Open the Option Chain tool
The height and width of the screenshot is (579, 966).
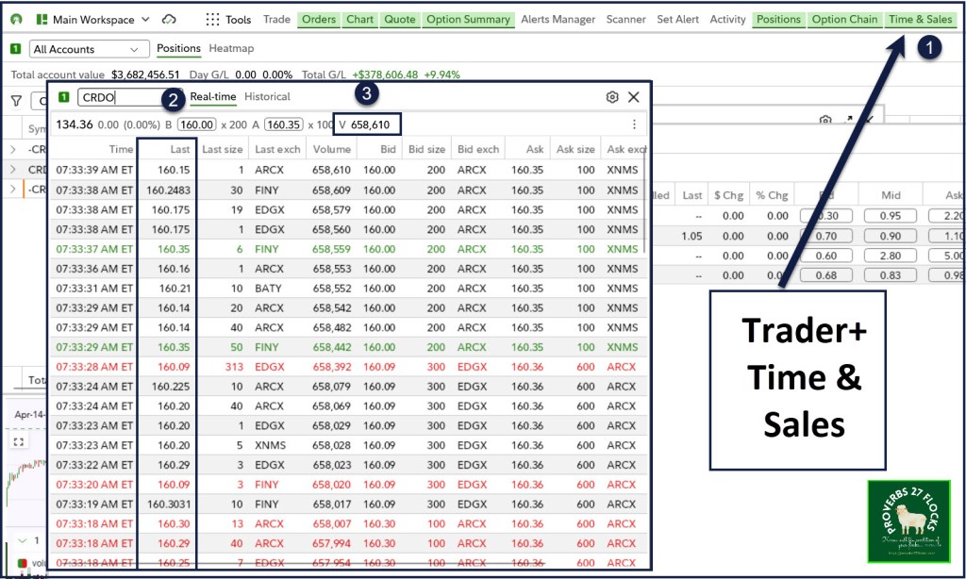[x=842, y=19]
